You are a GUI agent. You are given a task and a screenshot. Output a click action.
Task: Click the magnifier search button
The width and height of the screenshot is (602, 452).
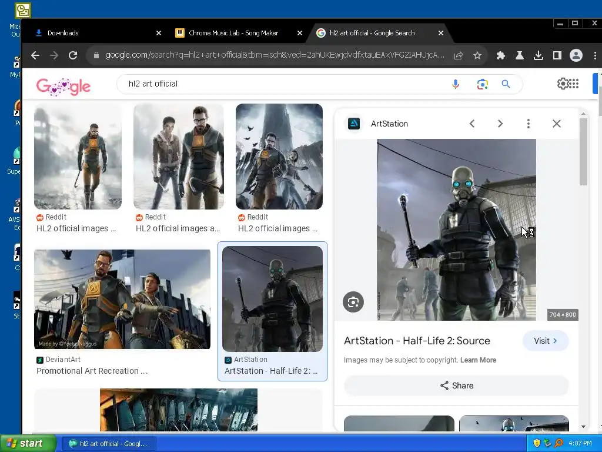pos(506,84)
